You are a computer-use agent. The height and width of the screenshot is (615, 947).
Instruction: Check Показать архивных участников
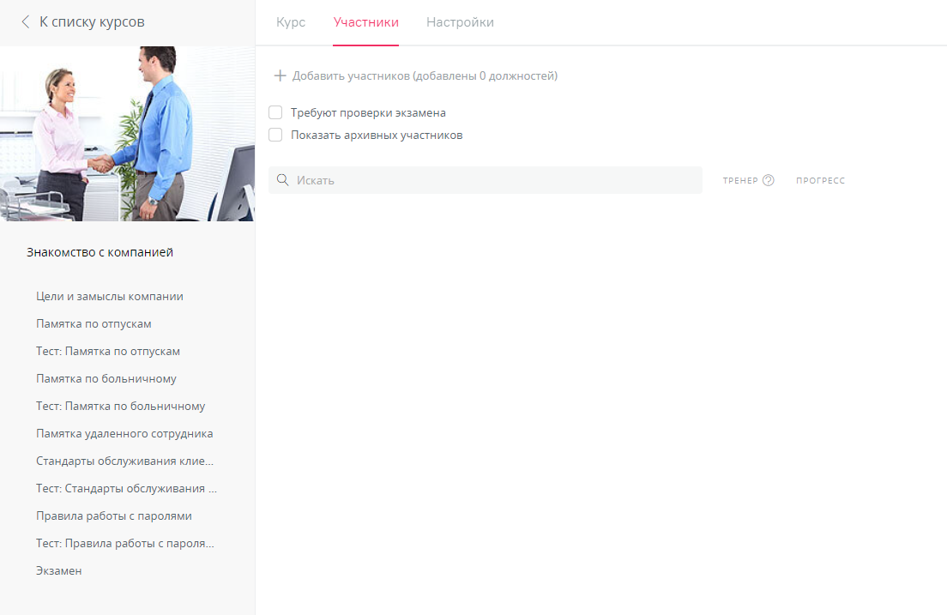click(275, 135)
